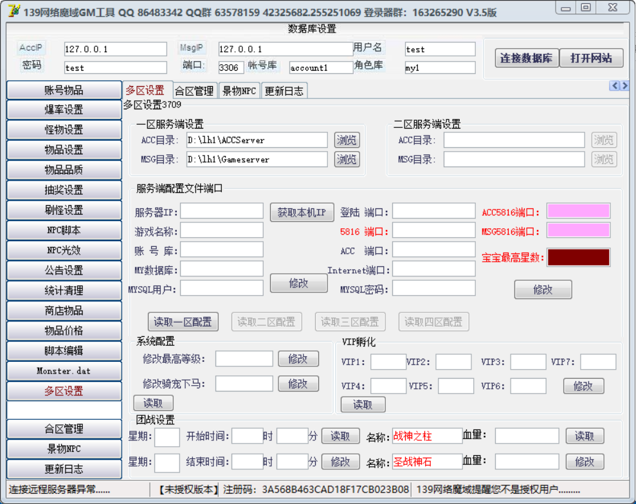Click the 一区 ACC目录 path field

[x=257, y=140]
